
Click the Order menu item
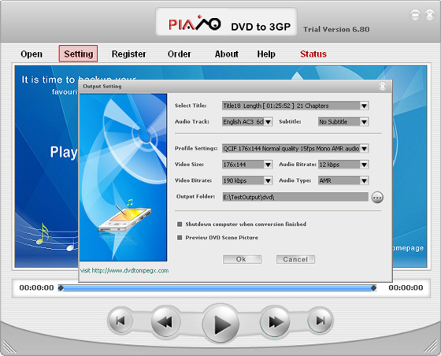[x=180, y=54]
